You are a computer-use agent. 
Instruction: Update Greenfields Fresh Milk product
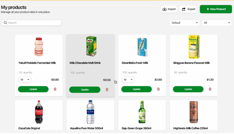coord(137,89)
